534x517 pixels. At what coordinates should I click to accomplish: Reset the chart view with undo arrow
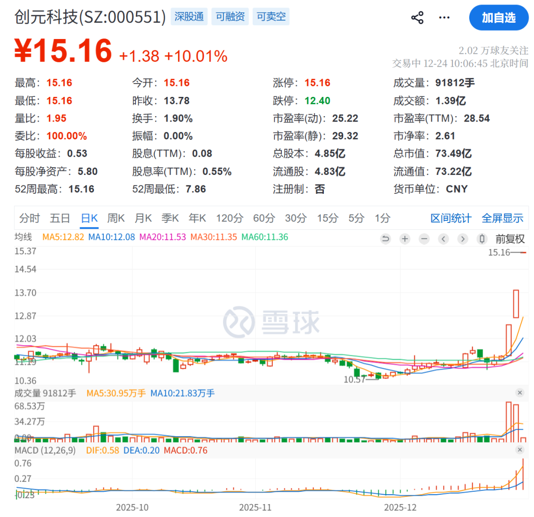click(x=386, y=239)
